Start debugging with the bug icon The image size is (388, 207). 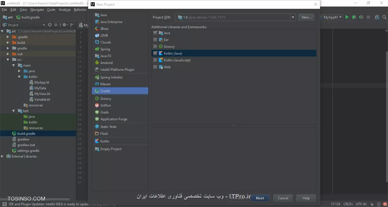354,17
